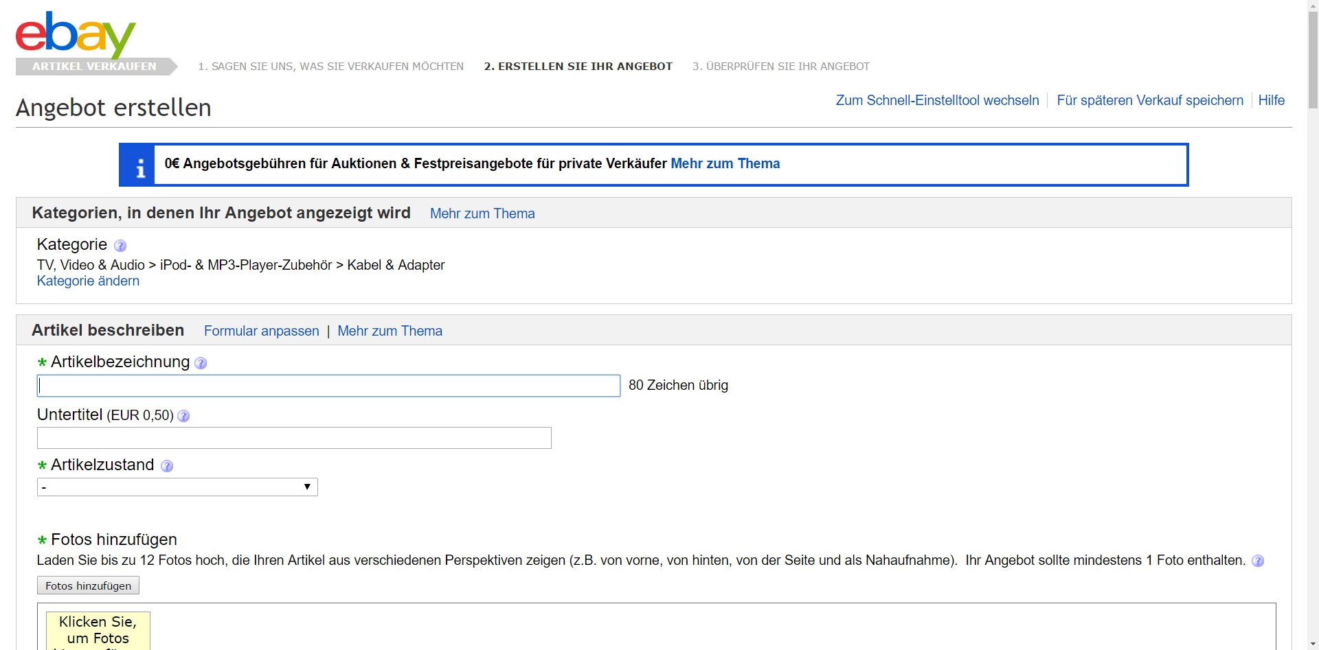Click the 'Angebot erstellen' page heading
Screen dimensions: 1319x650
coord(113,108)
